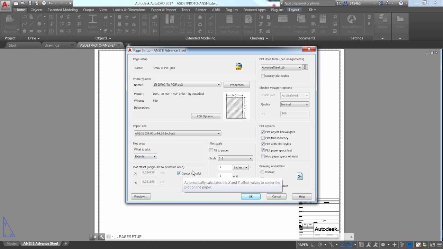Add a new layout with plus icon

(x=66, y=243)
